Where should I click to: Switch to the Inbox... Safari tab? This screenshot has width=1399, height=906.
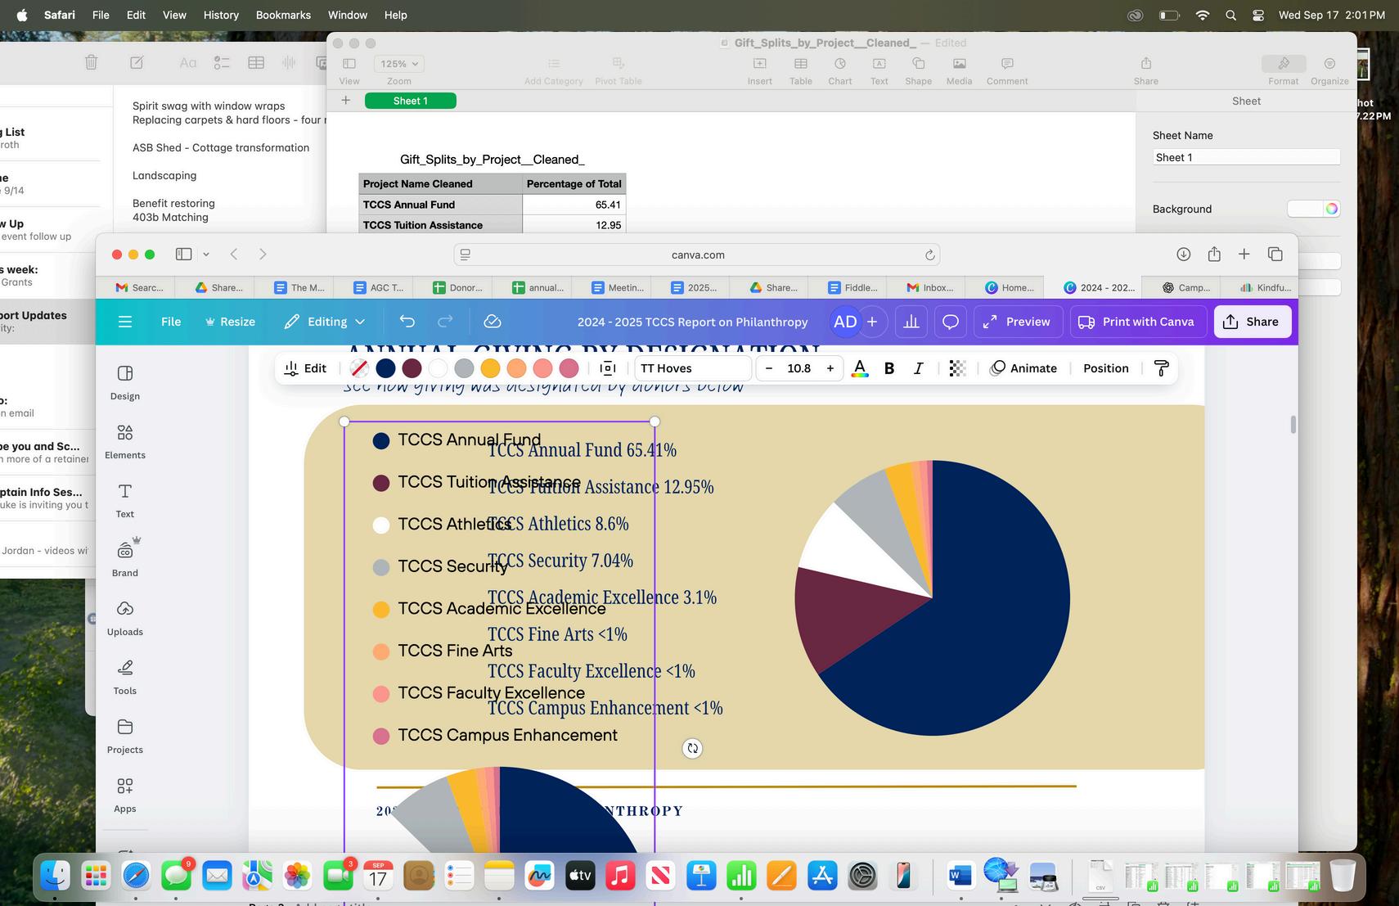coord(930,287)
